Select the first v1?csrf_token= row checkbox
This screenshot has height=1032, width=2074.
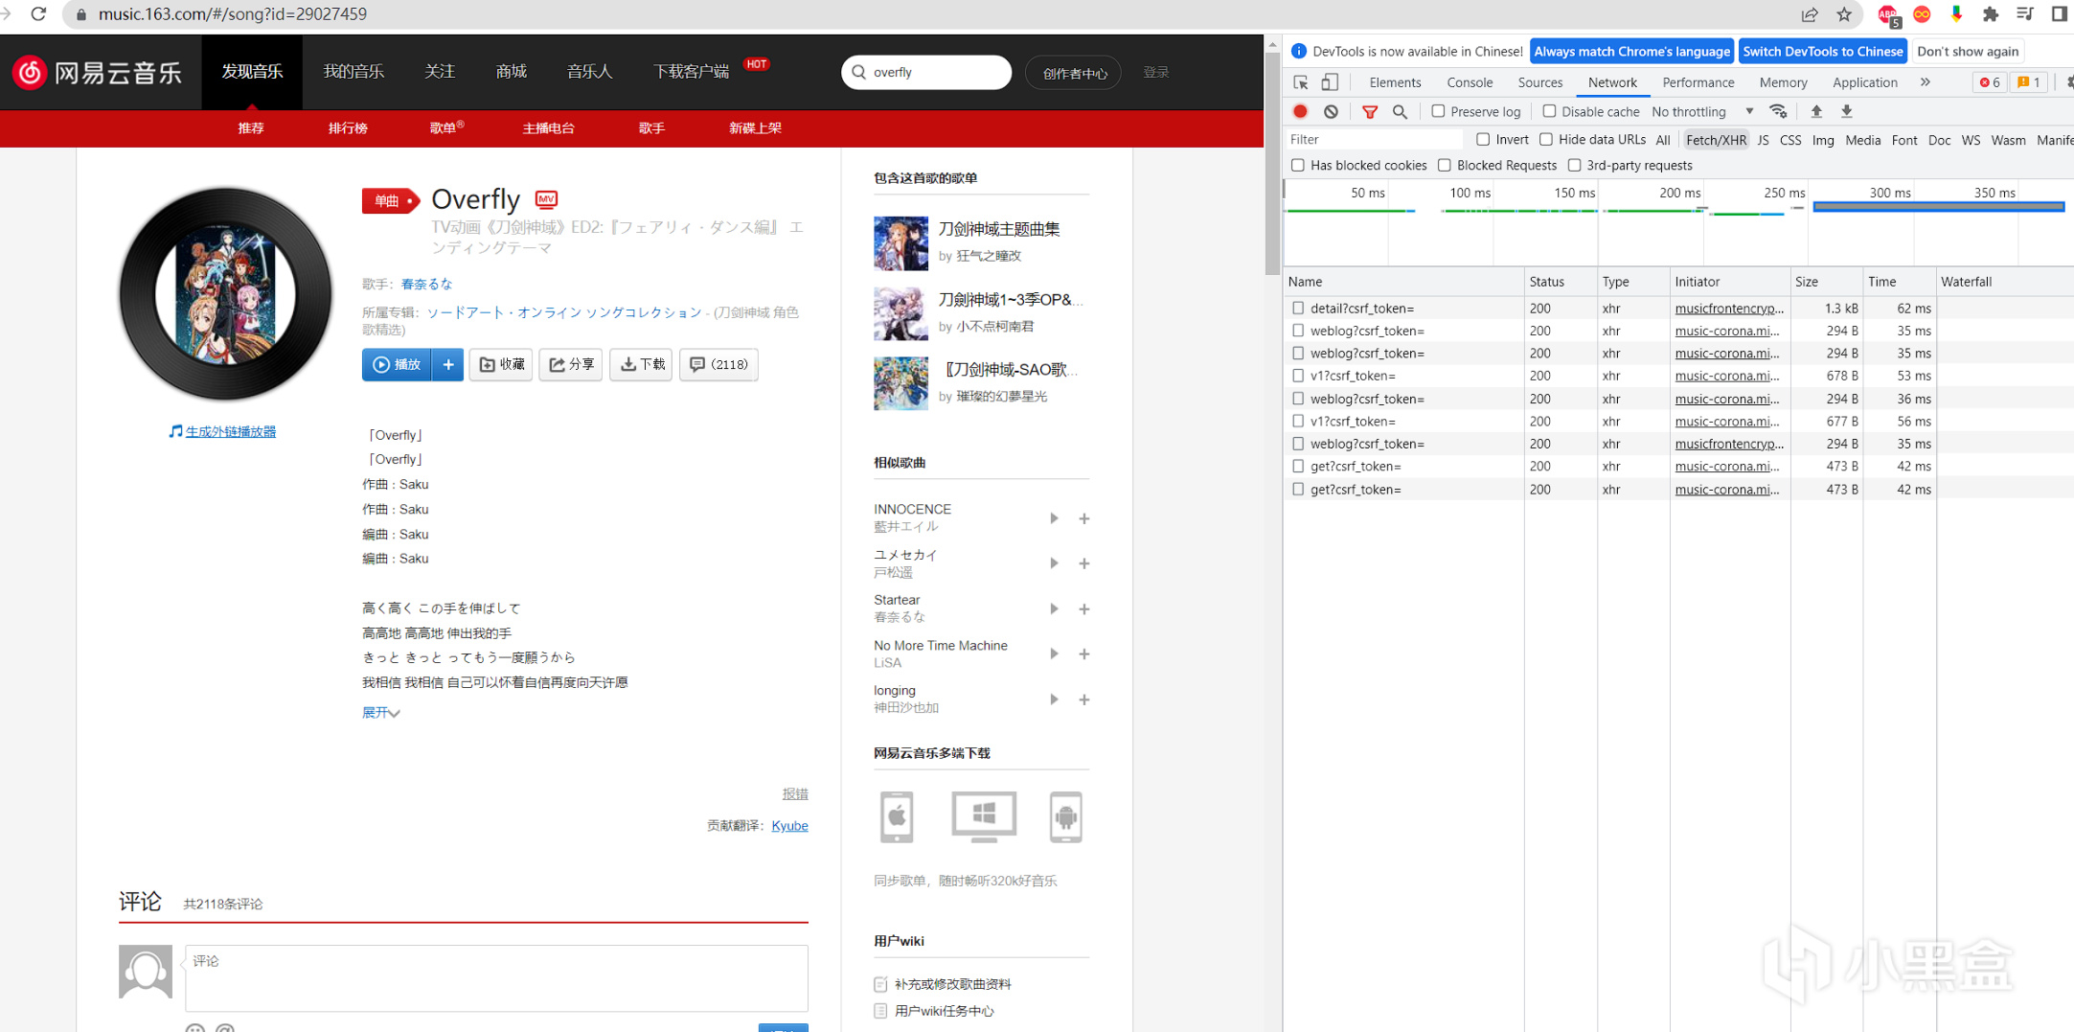point(1298,376)
